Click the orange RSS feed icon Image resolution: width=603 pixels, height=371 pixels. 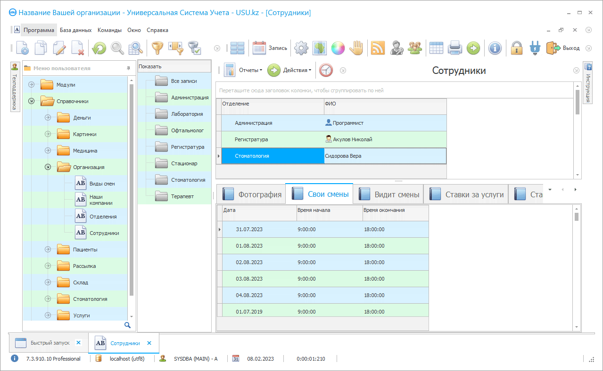pyautogui.click(x=378, y=48)
